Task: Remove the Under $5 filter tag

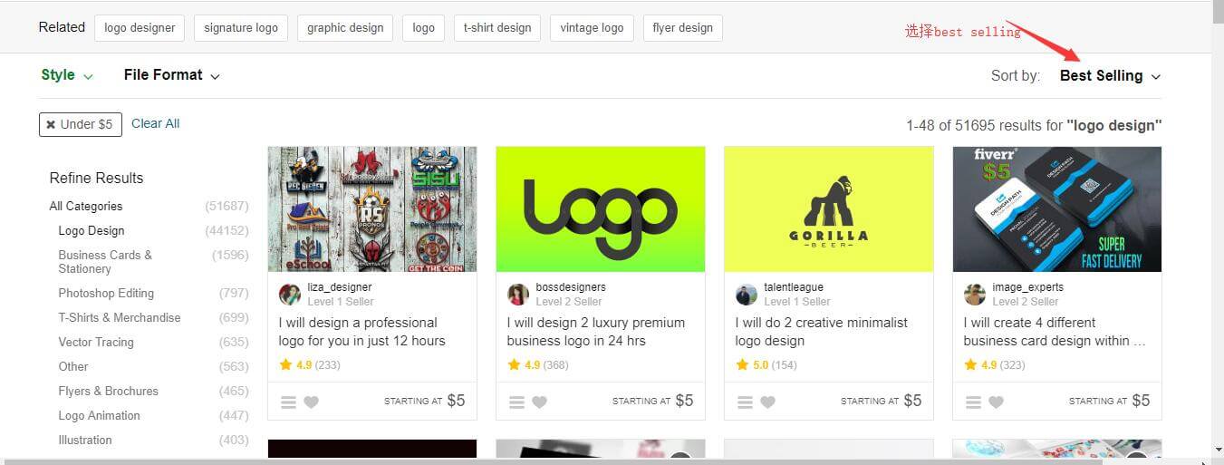Action: coord(52,124)
